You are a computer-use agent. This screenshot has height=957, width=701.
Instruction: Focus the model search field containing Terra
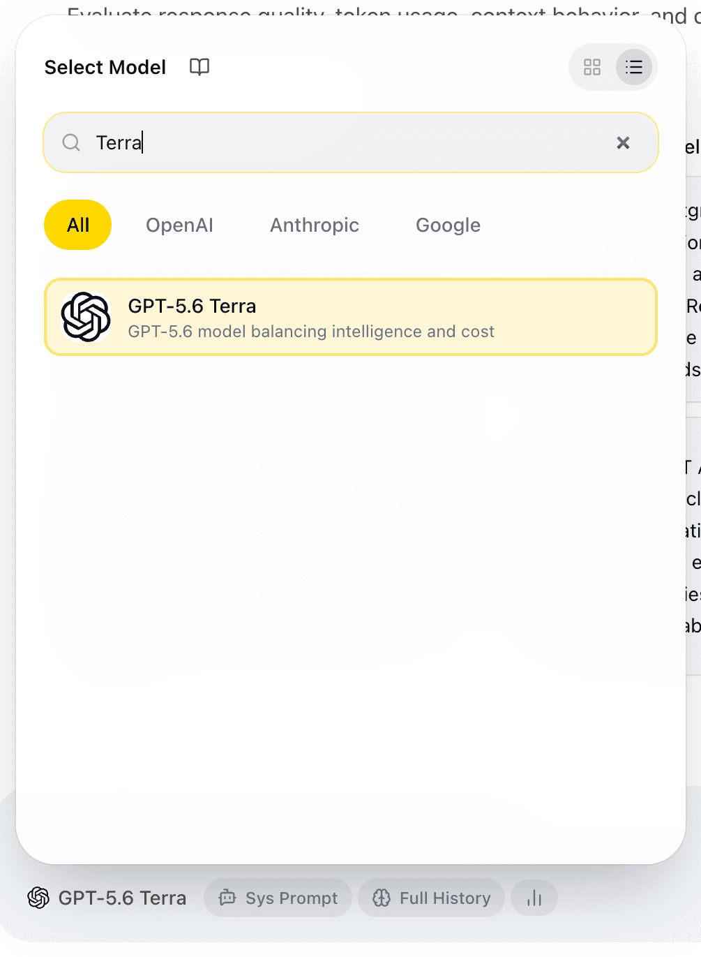point(351,142)
